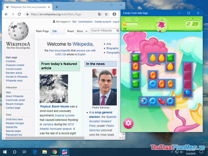Switch to the Talk tab
The height and width of the screenshot is (156, 208).
[x=54, y=31]
